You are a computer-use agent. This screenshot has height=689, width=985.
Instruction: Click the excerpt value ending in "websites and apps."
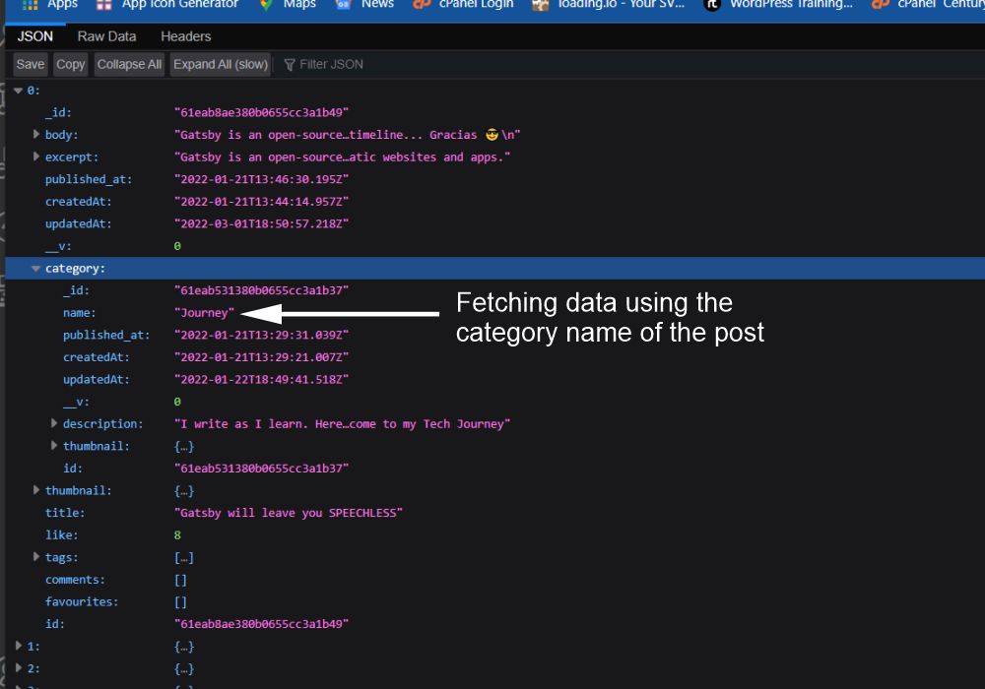pos(343,157)
